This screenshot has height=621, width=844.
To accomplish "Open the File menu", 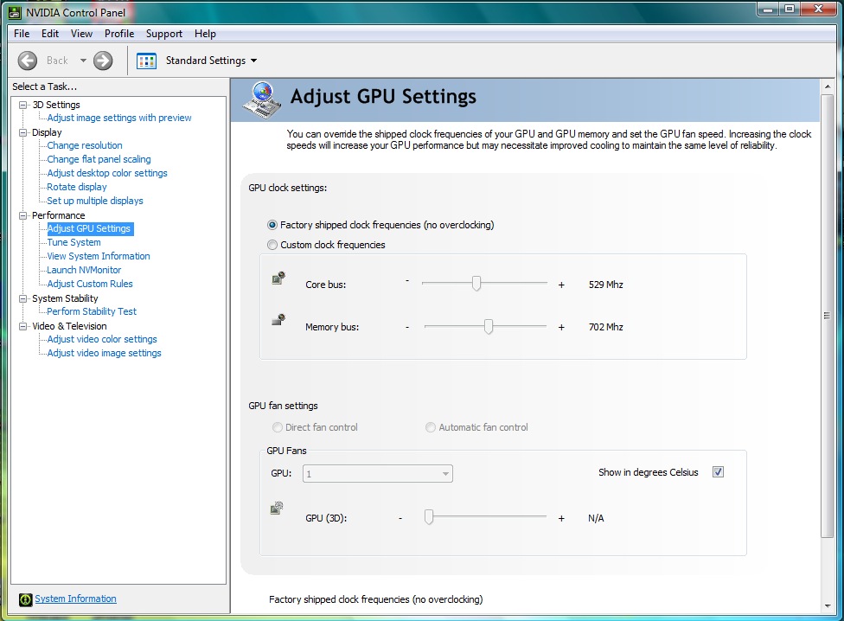I will 22,34.
